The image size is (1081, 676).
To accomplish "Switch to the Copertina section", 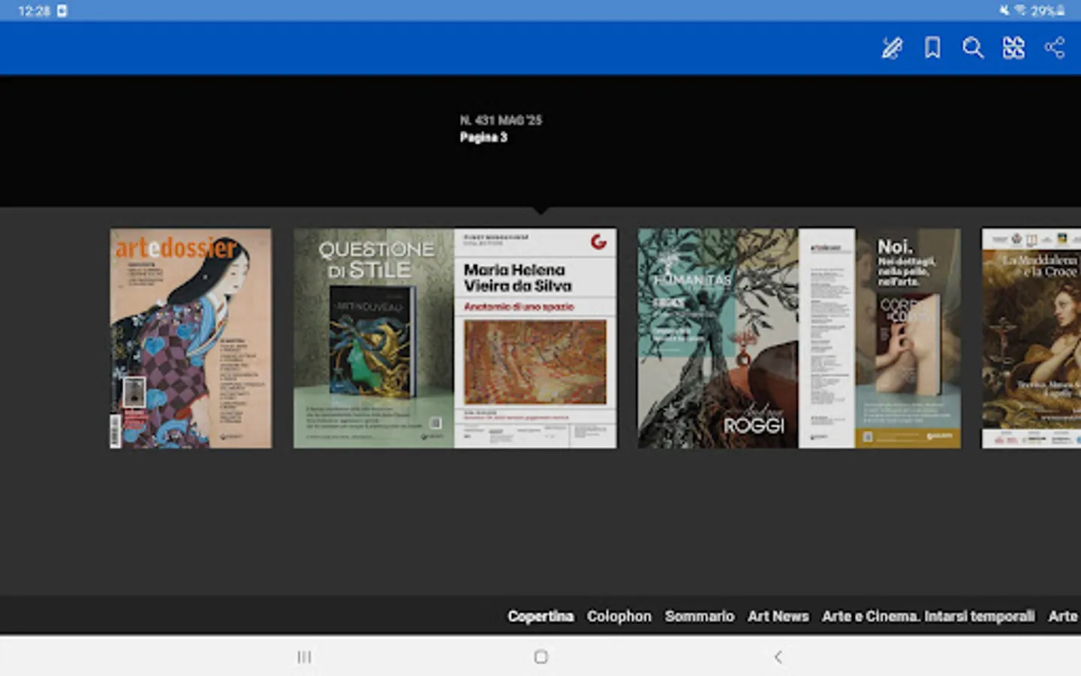I will point(540,615).
